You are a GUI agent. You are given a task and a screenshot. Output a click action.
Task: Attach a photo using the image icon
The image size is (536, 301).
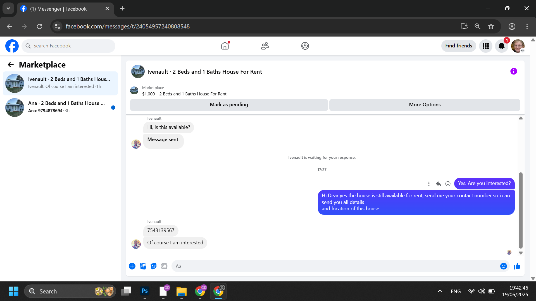click(x=143, y=266)
